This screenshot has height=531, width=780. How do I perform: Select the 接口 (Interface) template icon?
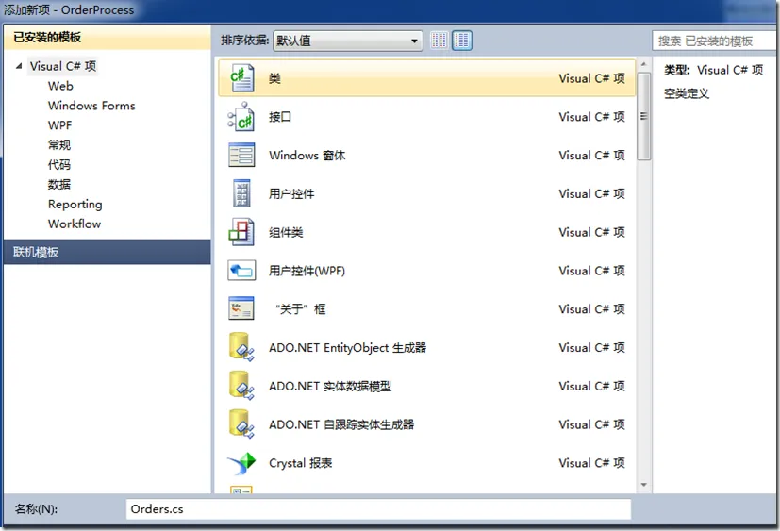tap(241, 117)
